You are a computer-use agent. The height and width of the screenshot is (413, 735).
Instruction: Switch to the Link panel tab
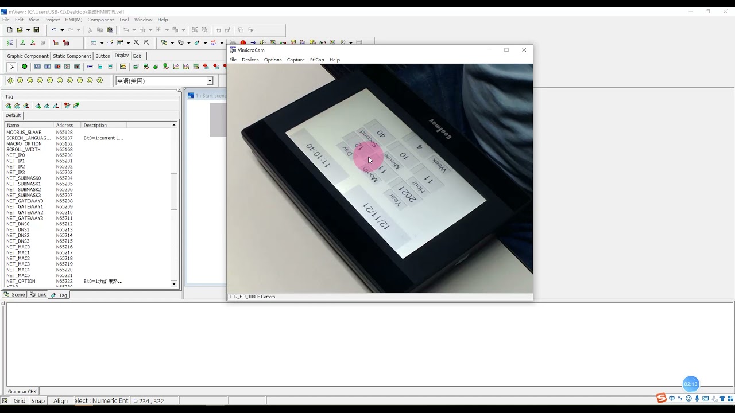pos(38,295)
